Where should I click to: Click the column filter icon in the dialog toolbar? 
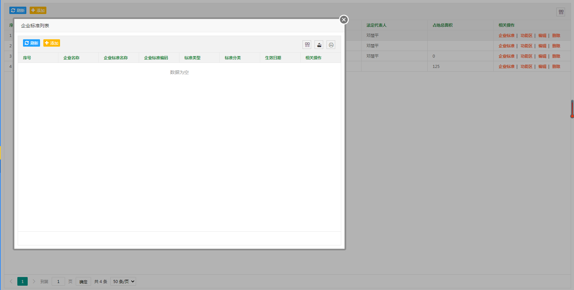(x=307, y=45)
